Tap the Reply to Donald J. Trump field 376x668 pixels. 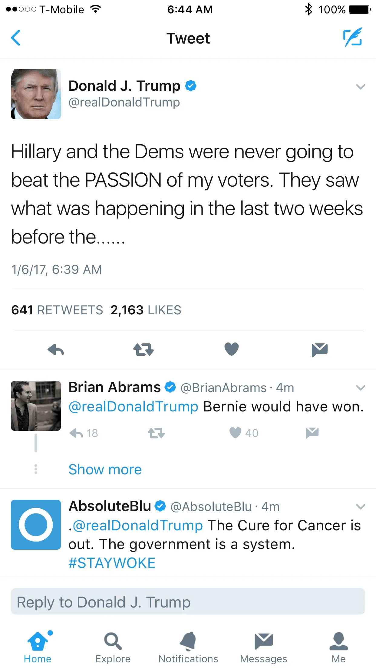188,601
